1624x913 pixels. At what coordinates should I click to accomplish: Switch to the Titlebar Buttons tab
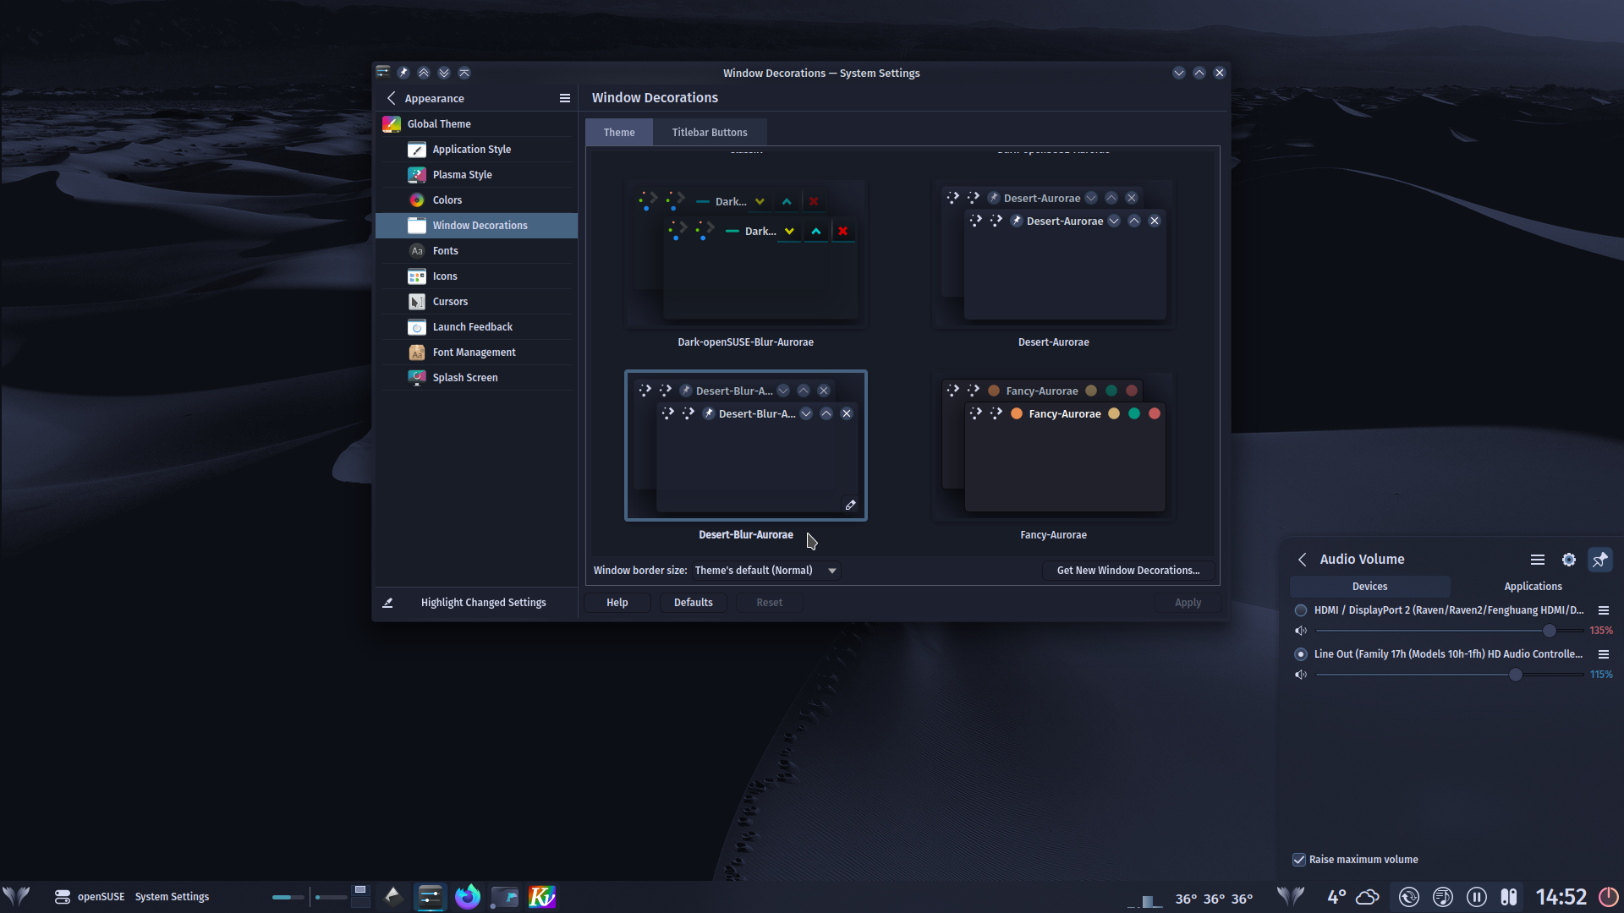(x=710, y=133)
